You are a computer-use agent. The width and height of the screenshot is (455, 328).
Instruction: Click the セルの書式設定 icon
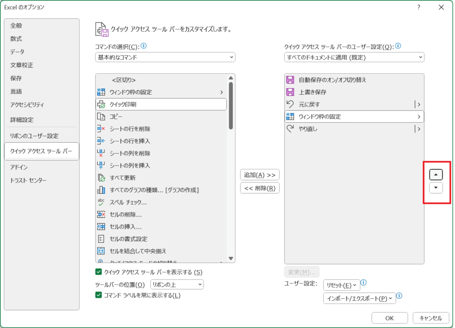[101, 239]
